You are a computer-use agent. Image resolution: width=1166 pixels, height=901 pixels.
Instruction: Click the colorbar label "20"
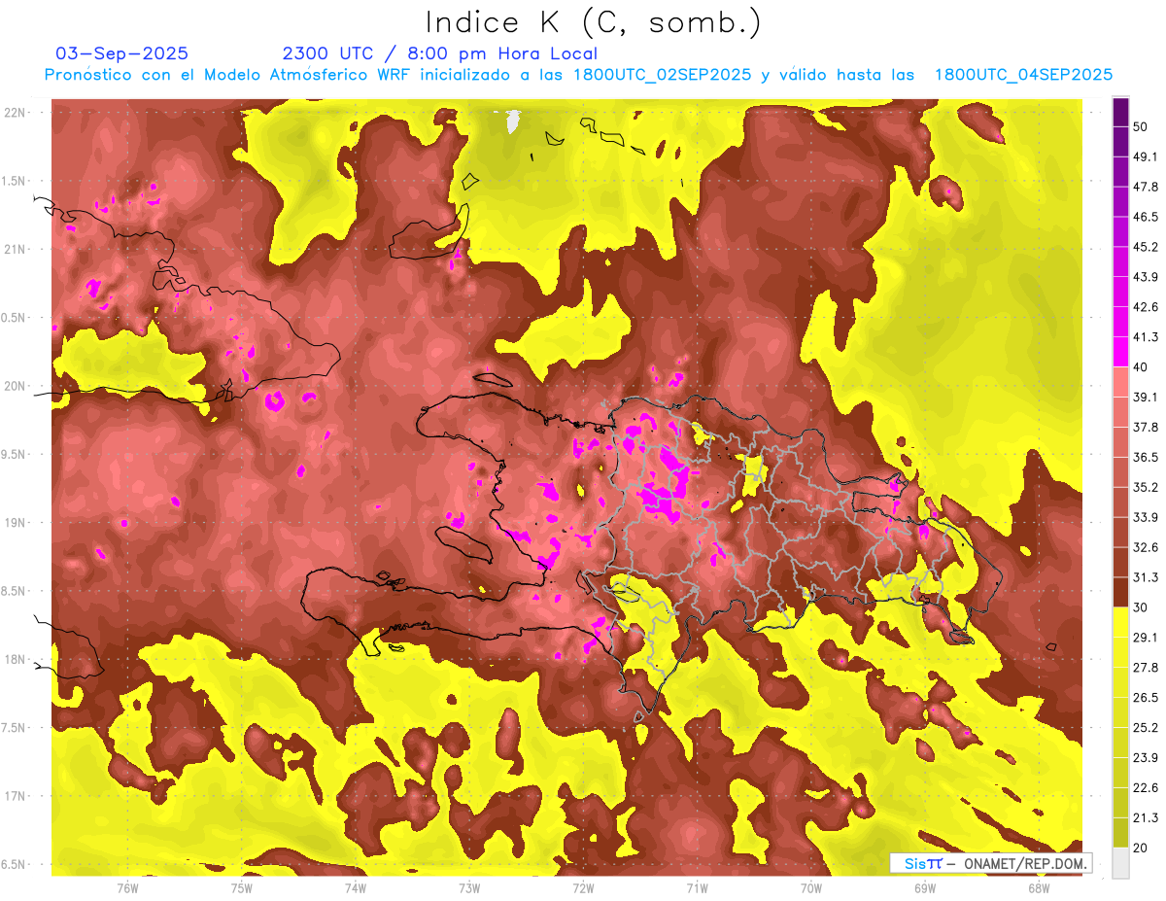[x=1143, y=848]
